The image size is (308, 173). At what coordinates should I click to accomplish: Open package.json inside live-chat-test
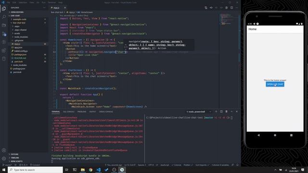[x=27, y=54]
